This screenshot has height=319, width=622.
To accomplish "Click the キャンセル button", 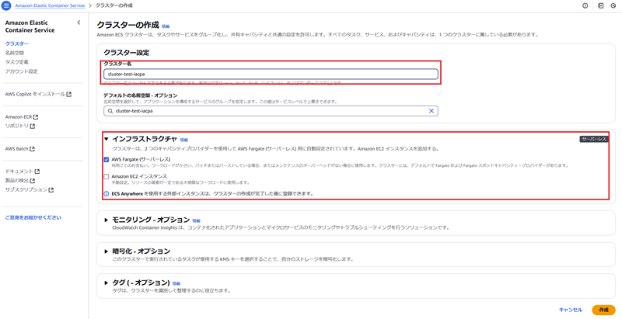I will click(x=571, y=310).
